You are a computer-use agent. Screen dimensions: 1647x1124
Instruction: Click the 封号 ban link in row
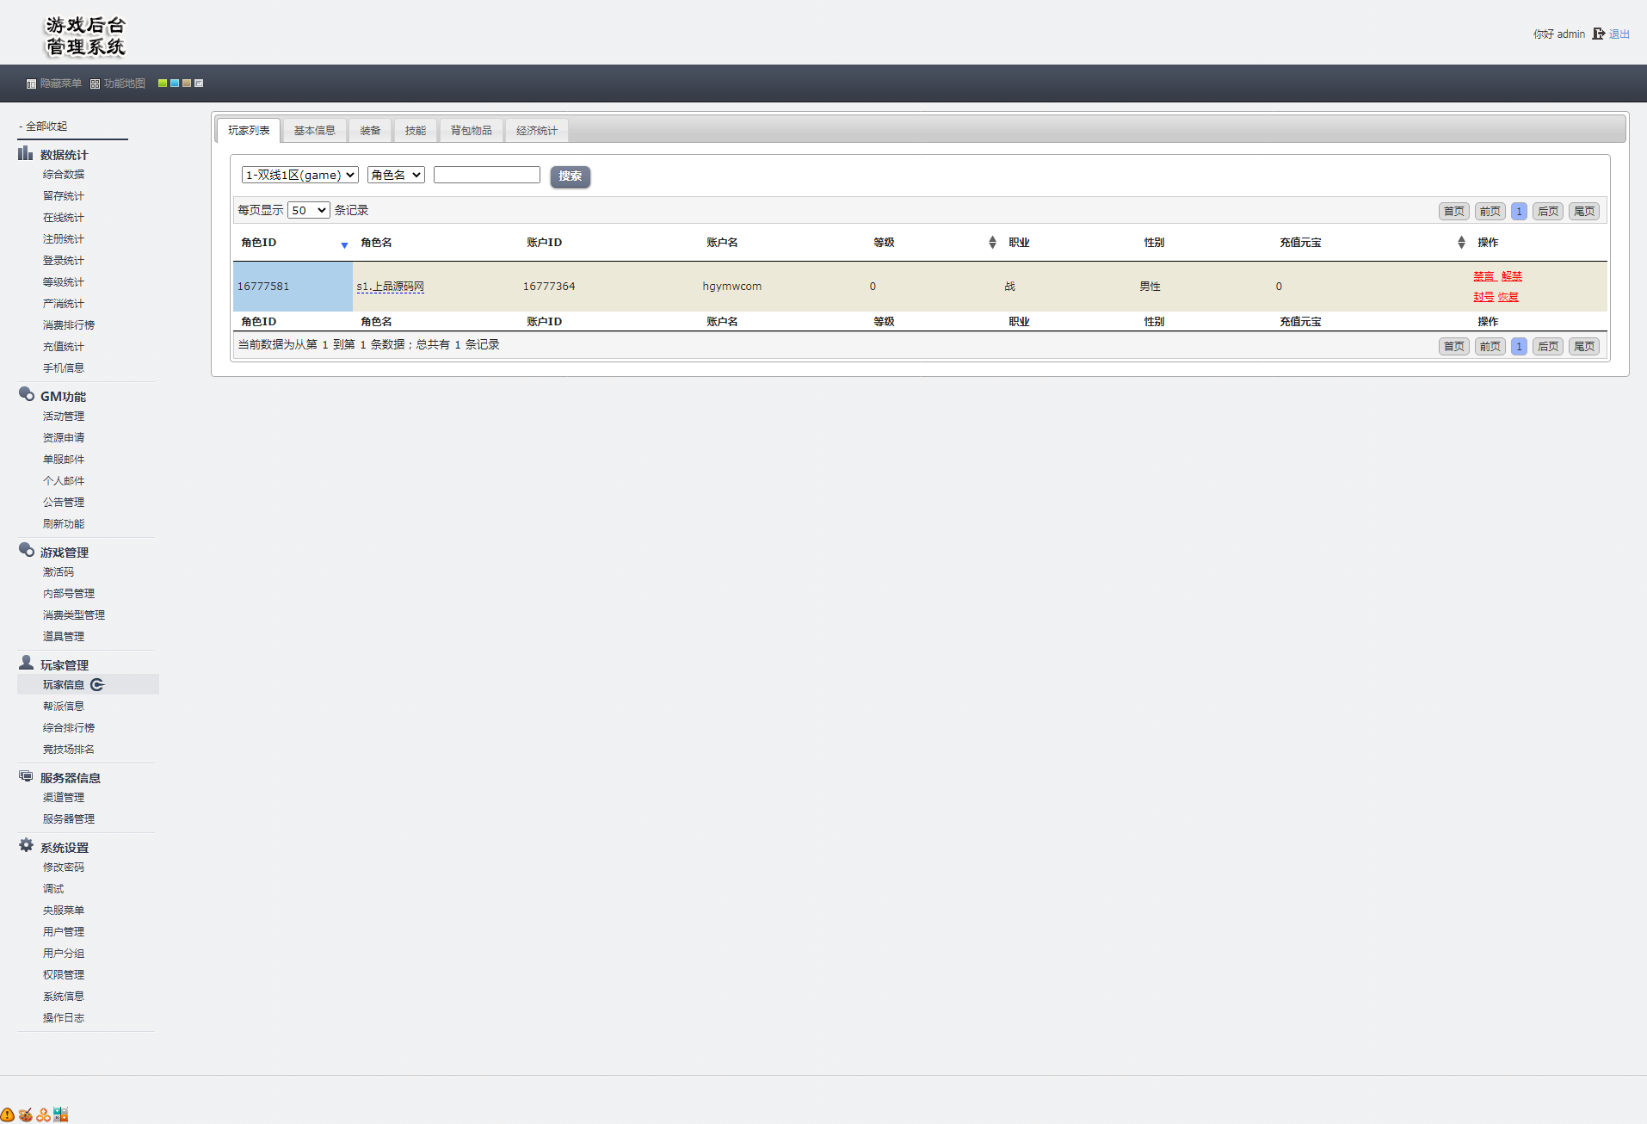point(1483,297)
